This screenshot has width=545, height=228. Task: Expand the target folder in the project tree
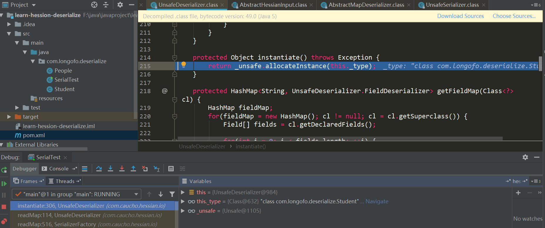(9, 117)
